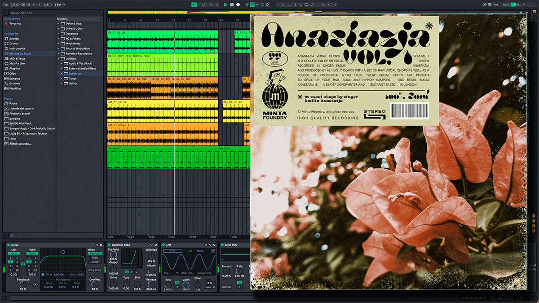
Task: Collapse the Utilities folder
Action: (58, 58)
